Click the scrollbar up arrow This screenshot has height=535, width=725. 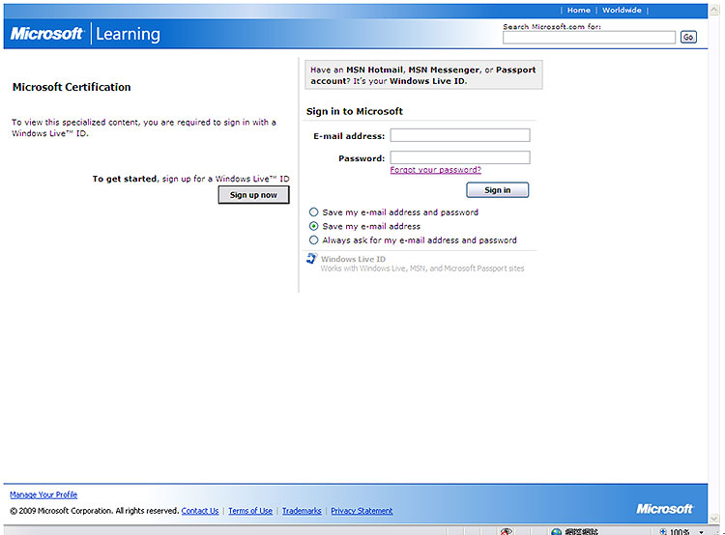(714, 10)
